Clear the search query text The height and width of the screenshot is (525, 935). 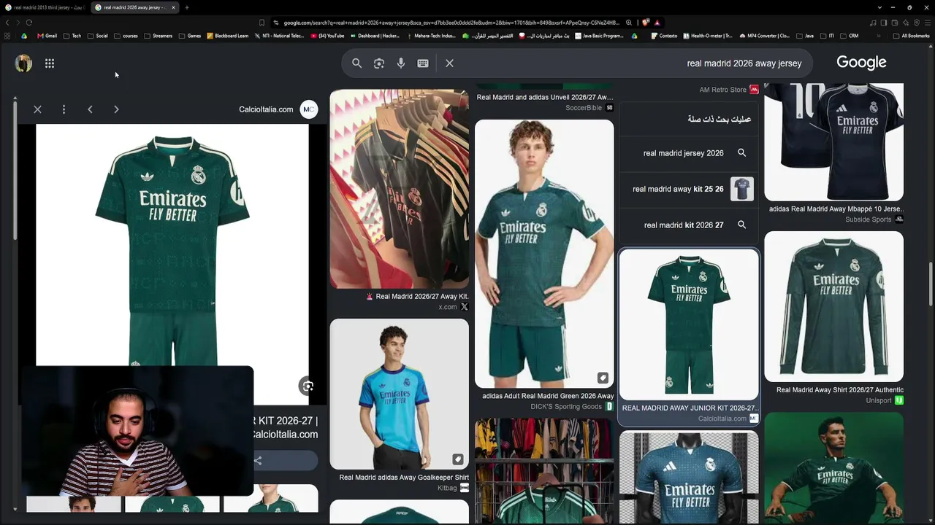pos(449,63)
